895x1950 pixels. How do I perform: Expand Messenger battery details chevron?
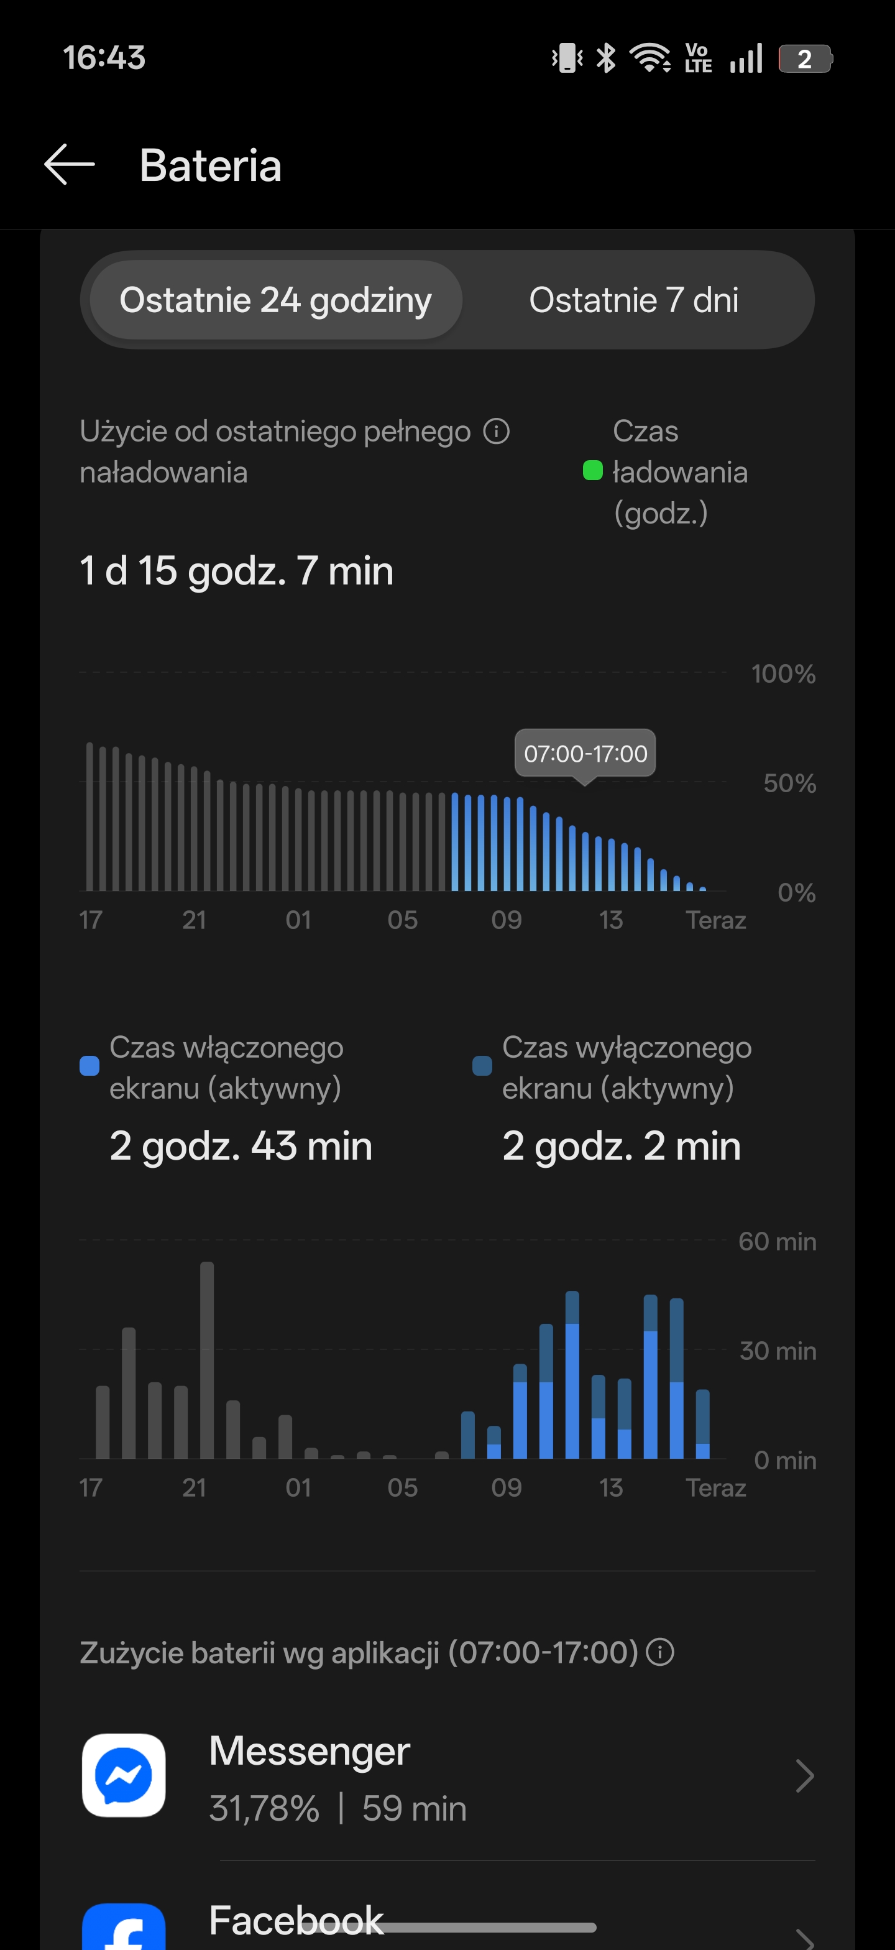[804, 1776]
